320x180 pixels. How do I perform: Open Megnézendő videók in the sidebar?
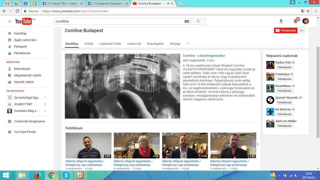[x=27, y=75]
